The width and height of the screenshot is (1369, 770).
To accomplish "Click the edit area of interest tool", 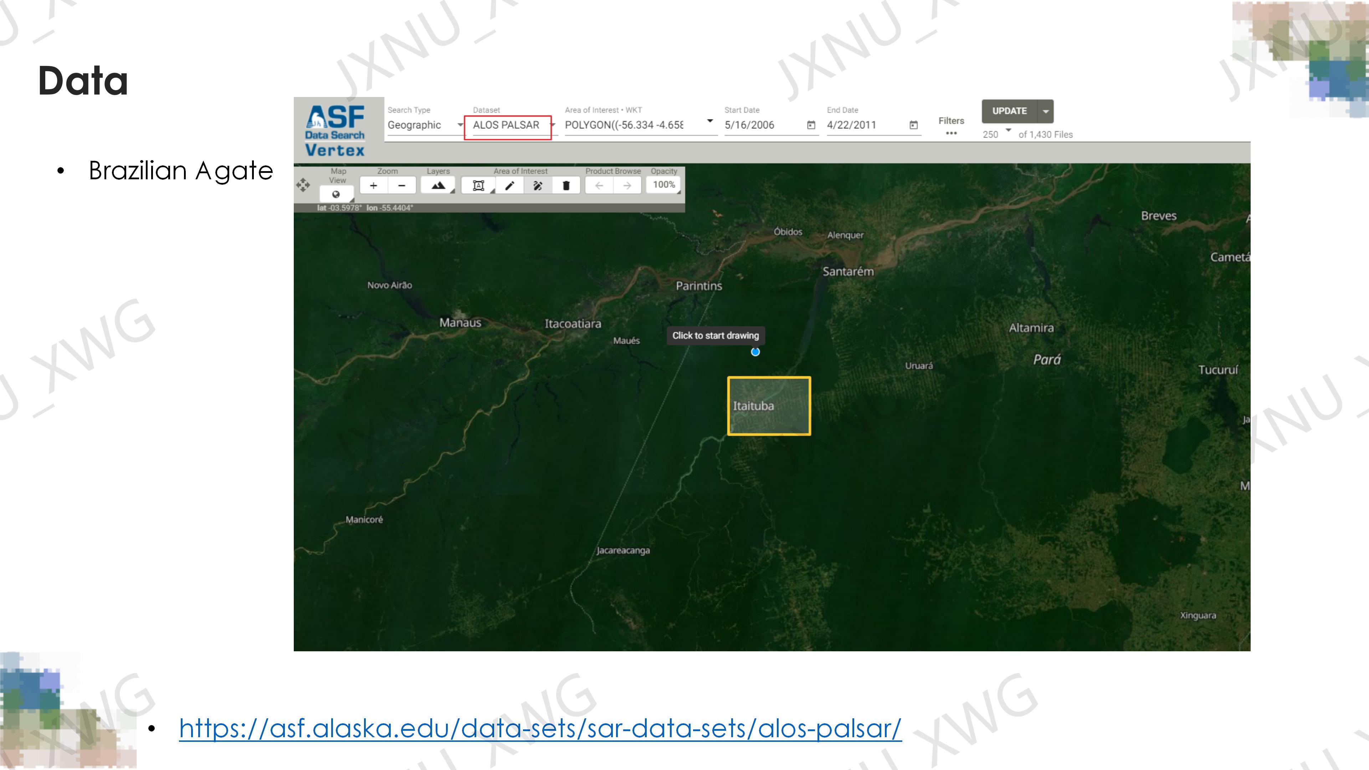I will point(538,185).
